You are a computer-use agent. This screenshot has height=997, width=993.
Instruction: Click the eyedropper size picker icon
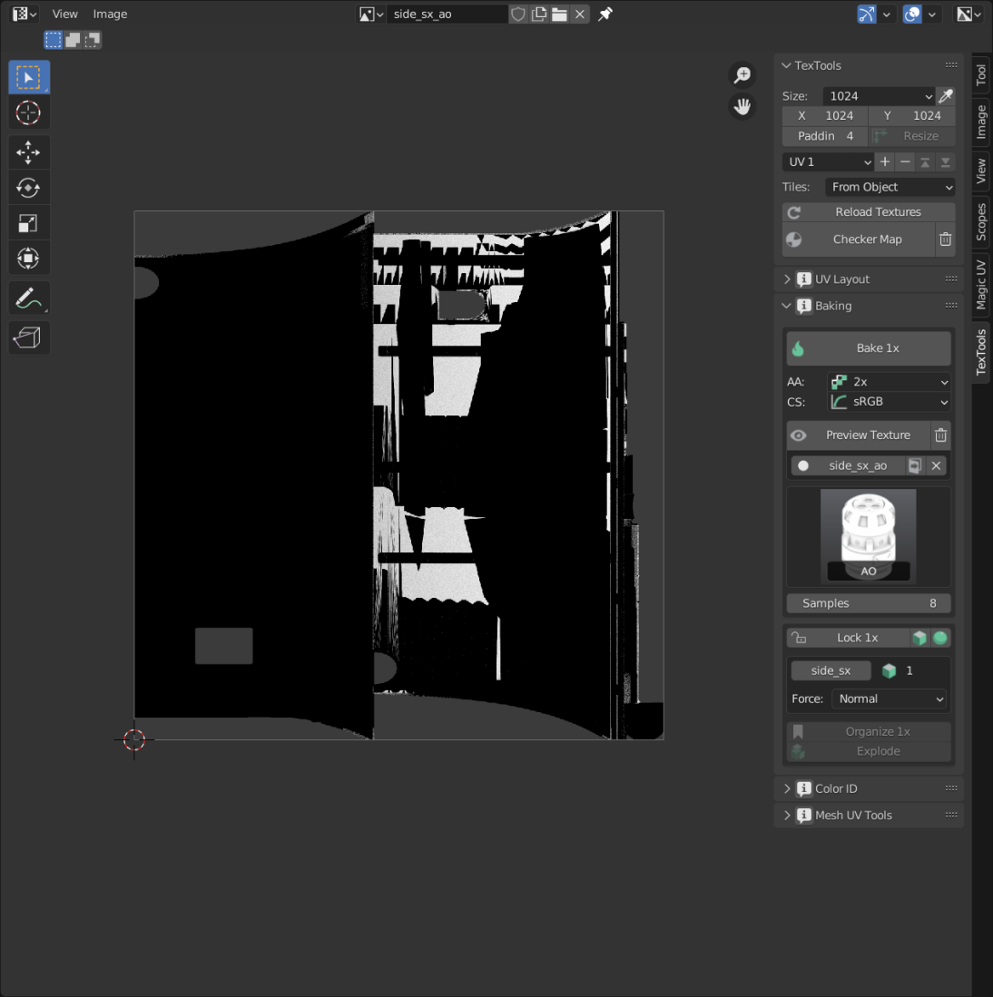946,96
